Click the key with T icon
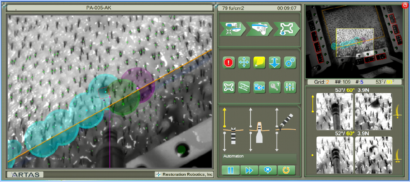410x182 pixels. click(275, 87)
